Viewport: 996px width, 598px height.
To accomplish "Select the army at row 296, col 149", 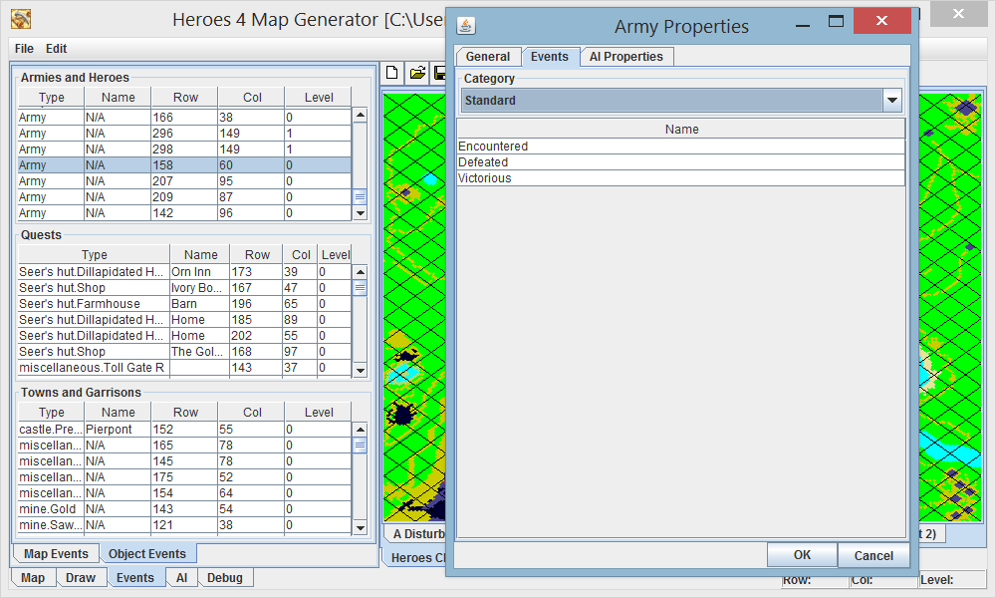I will click(x=185, y=133).
